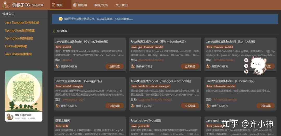
Task: Open SpringCloud框架搭建 shortcut
Action: [20, 30]
